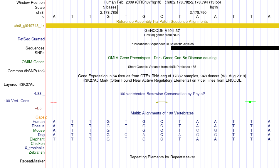Click the 2,178,785 position marker

click(x=109, y=12)
